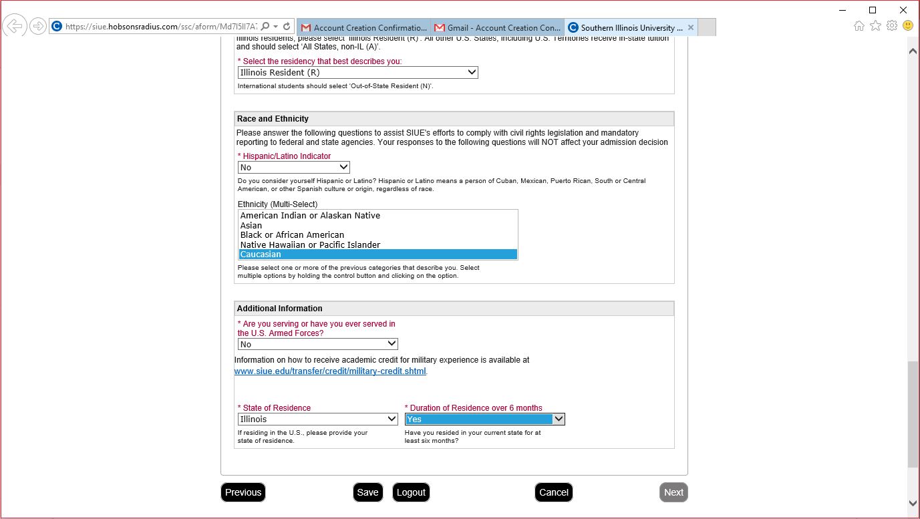Viewport: 920px width, 519px height.
Task: Open the Home icon in browser toolbar
Action: [x=859, y=26]
